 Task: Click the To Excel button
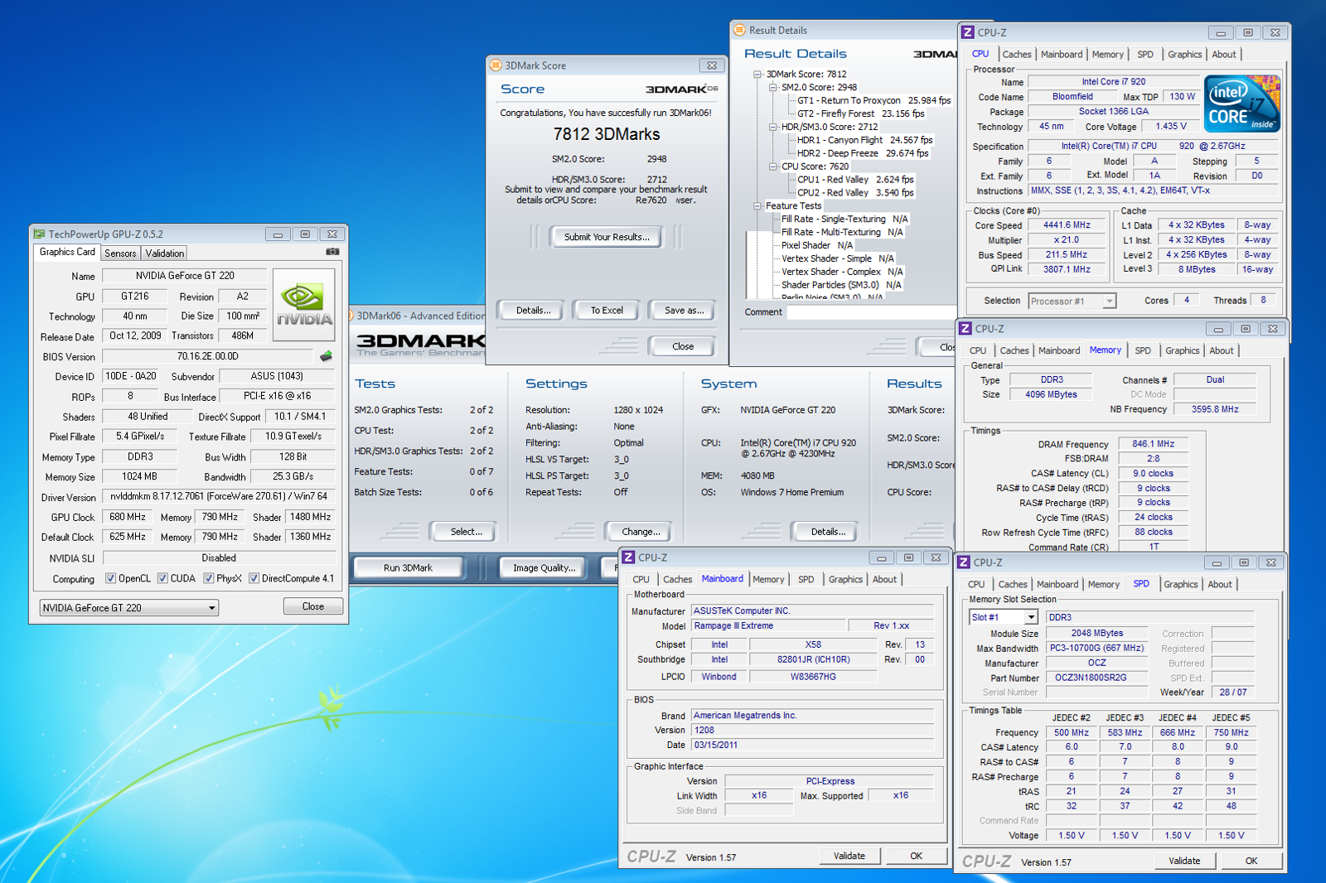tap(607, 311)
